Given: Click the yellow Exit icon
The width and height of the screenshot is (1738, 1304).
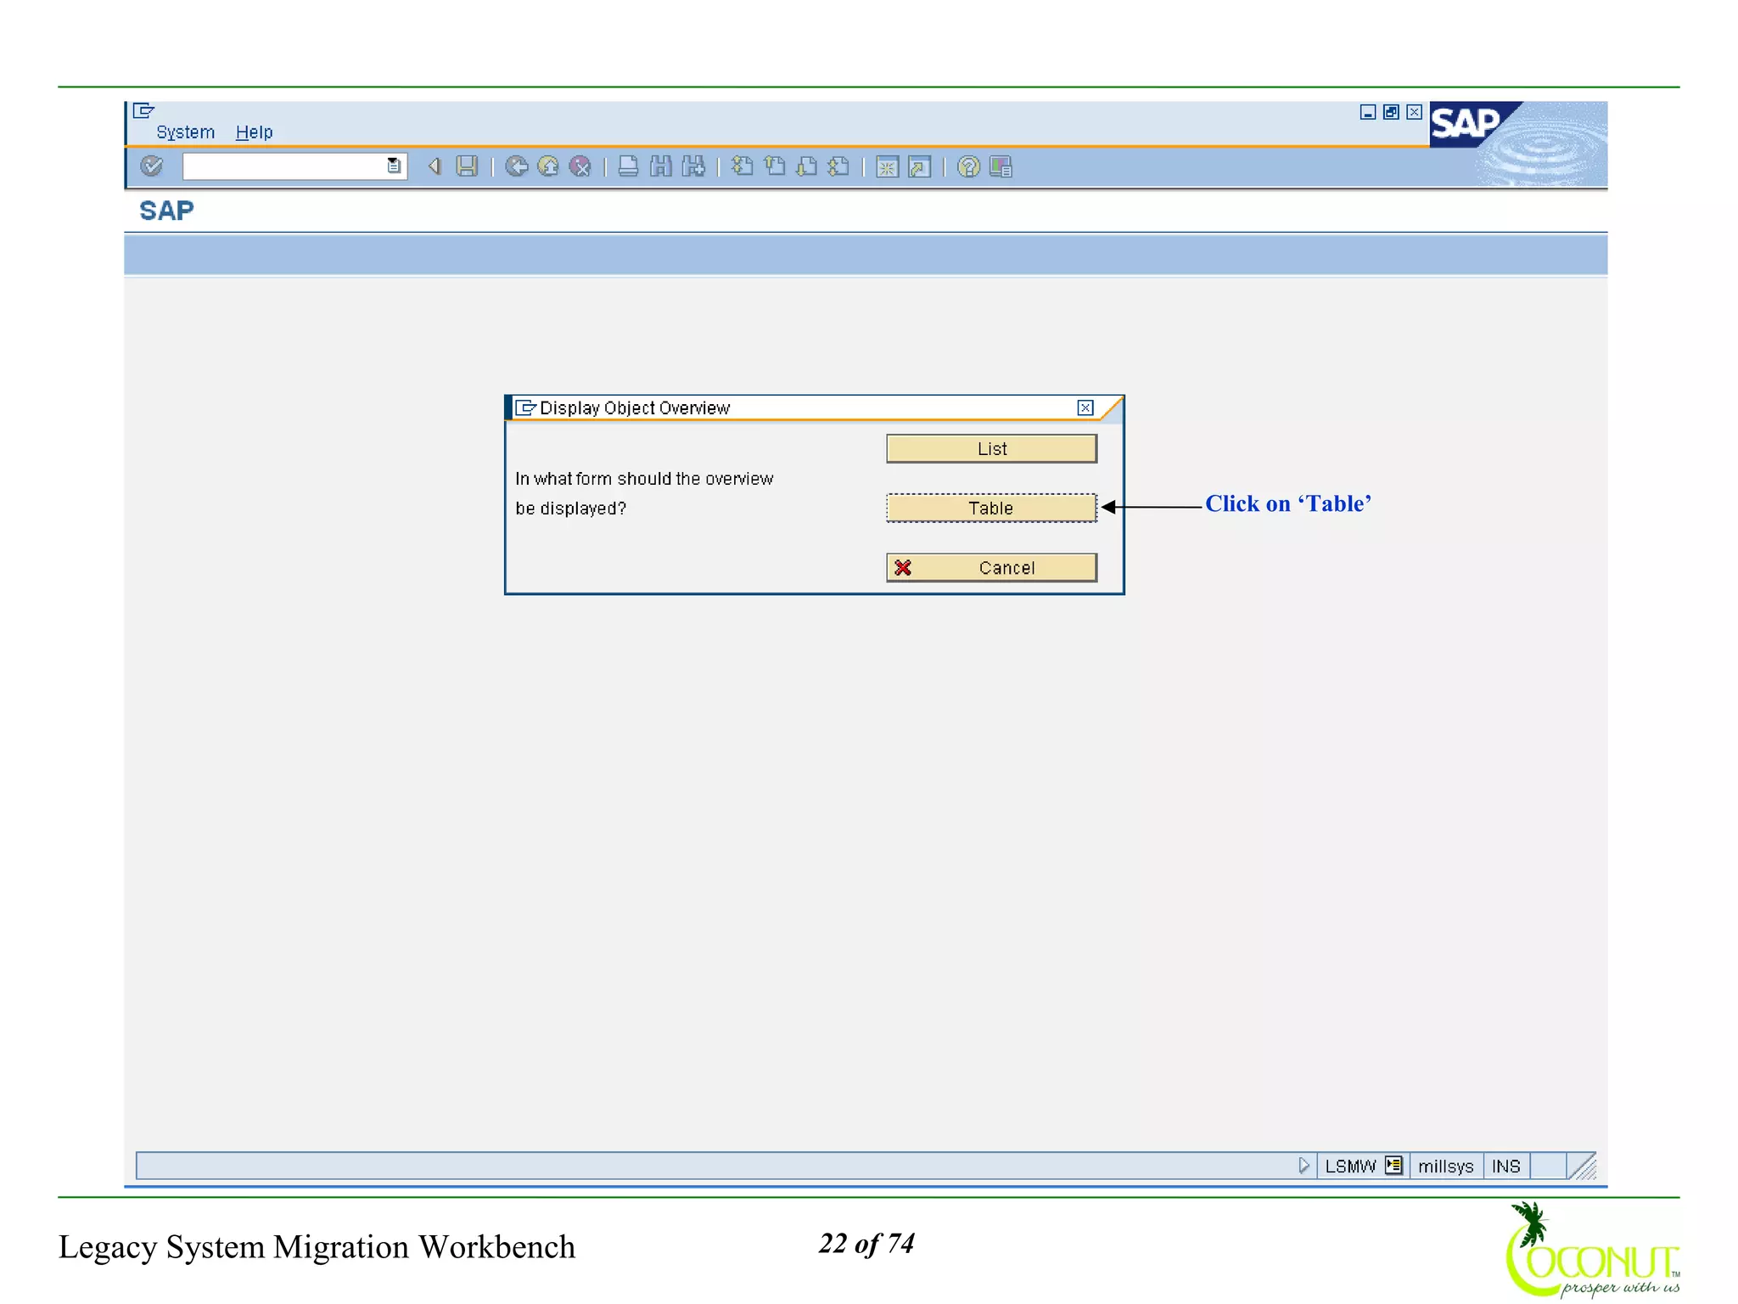Looking at the screenshot, I should pyautogui.click(x=548, y=166).
